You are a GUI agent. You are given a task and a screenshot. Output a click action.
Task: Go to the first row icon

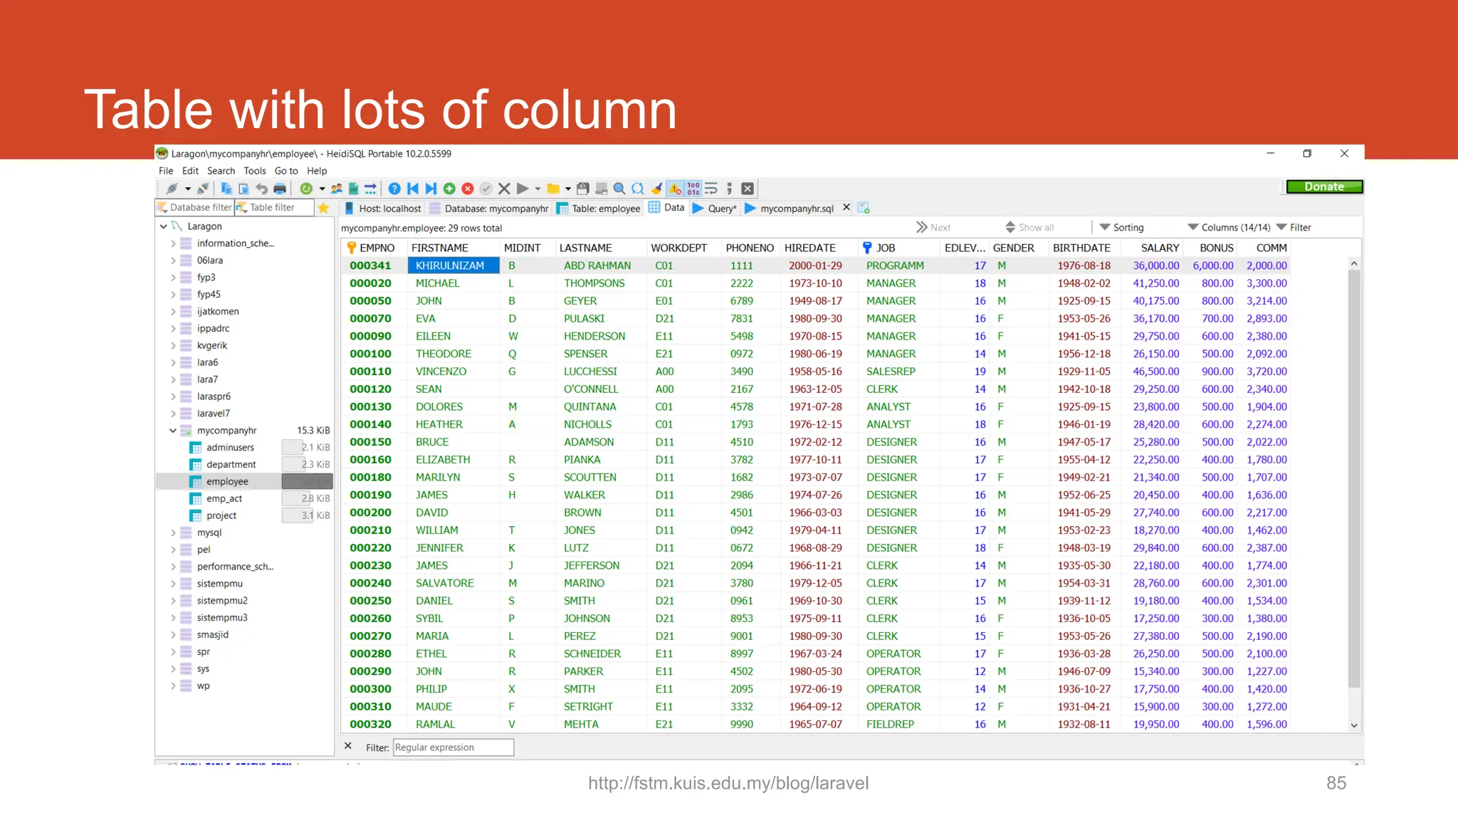click(x=413, y=189)
